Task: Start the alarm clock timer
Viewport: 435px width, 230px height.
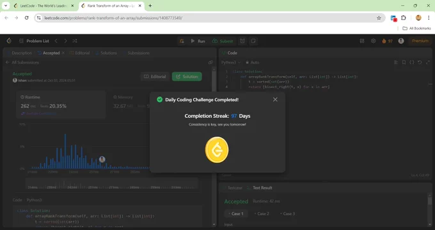Action: click(x=242, y=41)
